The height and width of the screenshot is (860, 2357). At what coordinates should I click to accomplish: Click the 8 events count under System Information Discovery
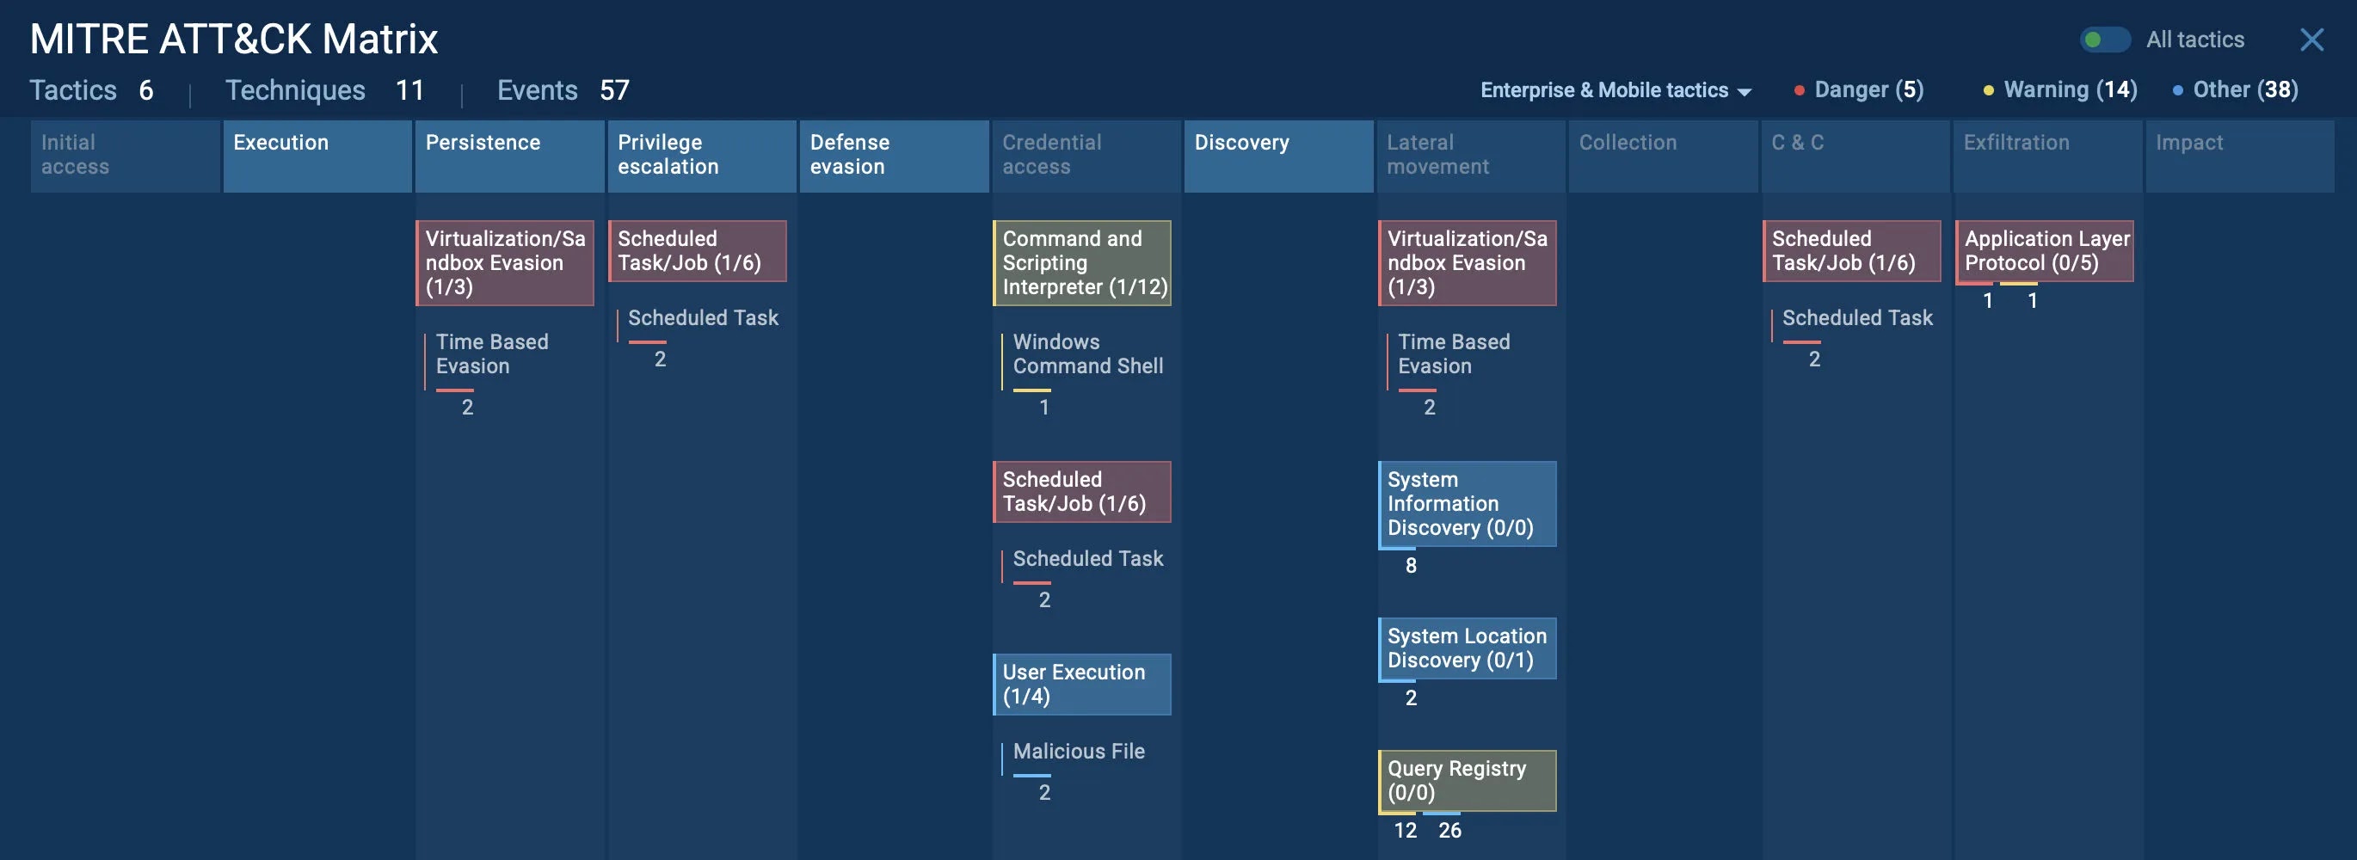(1410, 565)
